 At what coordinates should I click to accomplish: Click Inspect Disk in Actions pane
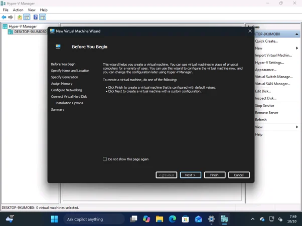point(265,98)
